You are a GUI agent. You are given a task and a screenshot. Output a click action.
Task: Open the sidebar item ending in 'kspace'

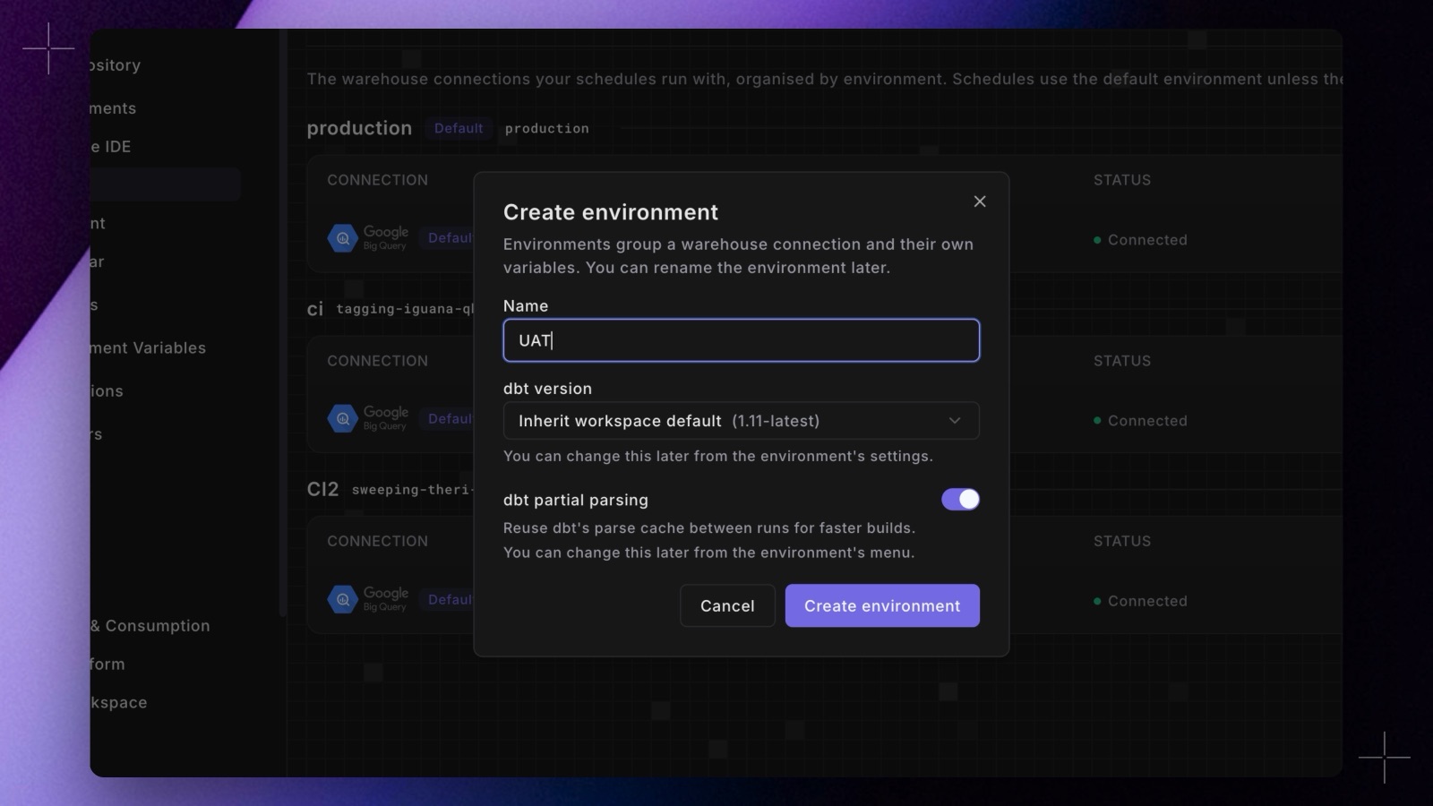click(118, 703)
